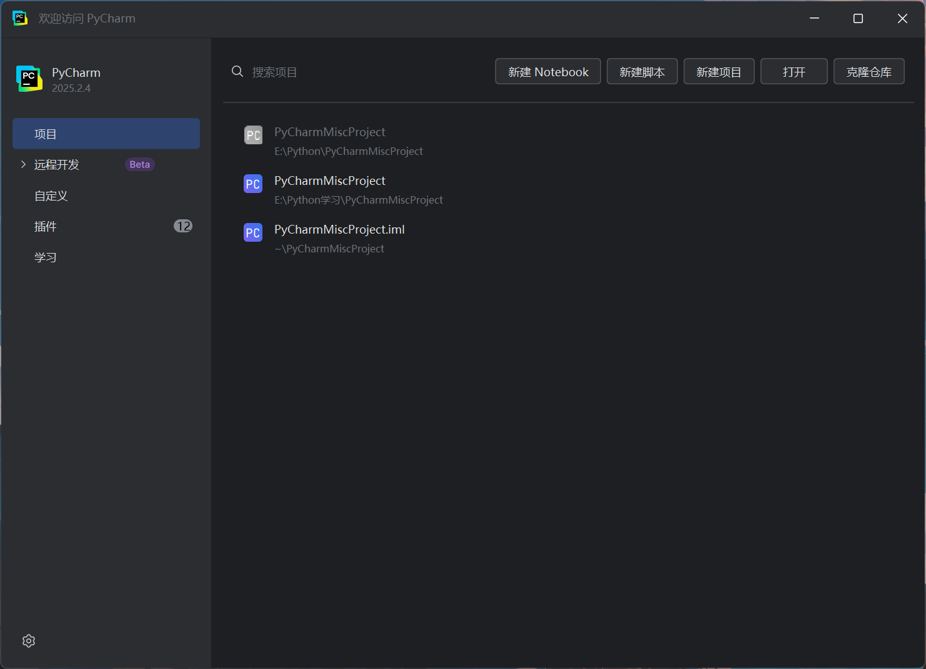Maximize the PyCharm welcome window
The height and width of the screenshot is (669, 926).
click(858, 18)
